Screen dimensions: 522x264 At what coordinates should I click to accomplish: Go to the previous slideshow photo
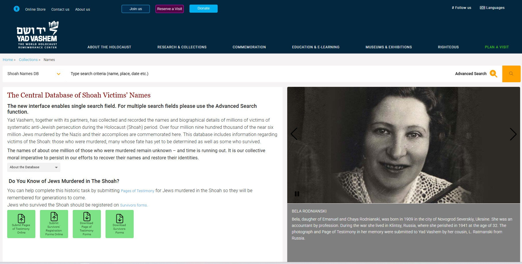(294, 134)
